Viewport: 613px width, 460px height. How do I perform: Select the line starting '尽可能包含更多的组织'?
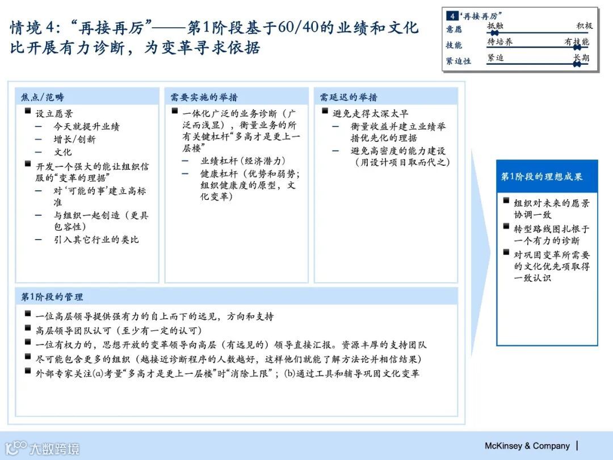coord(229,359)
